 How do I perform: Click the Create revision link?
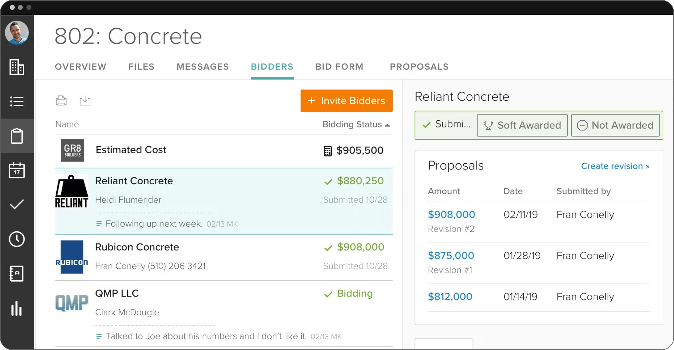click(x=615, y=166)
